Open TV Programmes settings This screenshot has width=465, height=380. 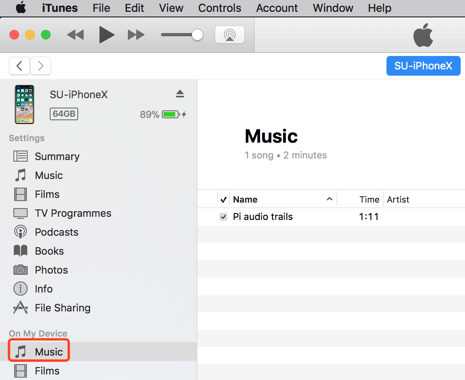pos(73,213)
